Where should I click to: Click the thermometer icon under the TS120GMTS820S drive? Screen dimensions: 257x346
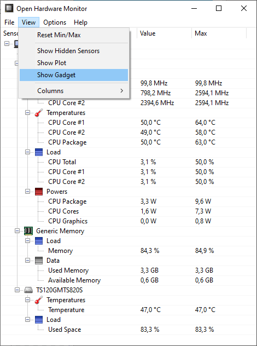pos(39,300)
